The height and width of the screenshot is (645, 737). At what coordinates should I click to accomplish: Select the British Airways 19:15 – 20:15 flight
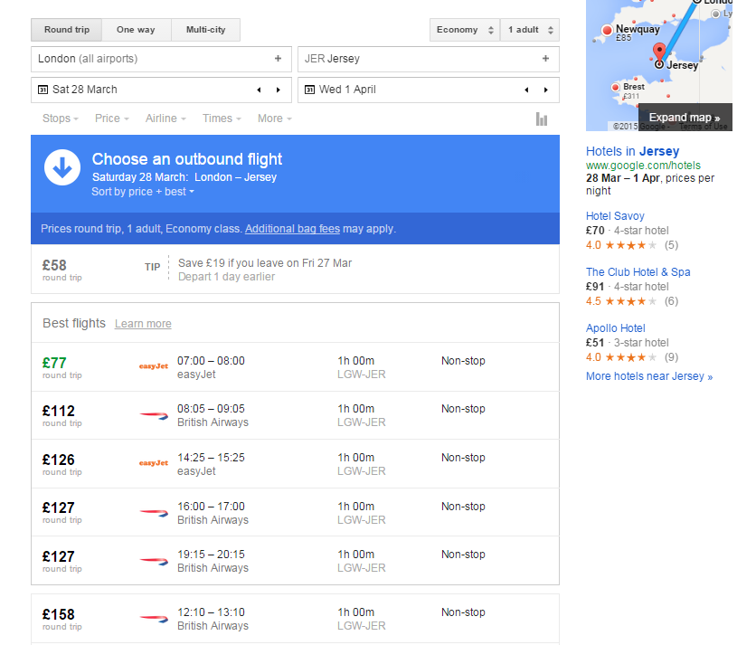[295, 561]
